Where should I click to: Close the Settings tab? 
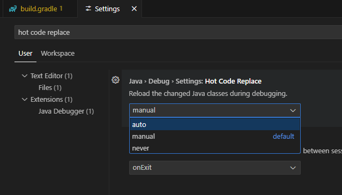[x=134, y=9]
